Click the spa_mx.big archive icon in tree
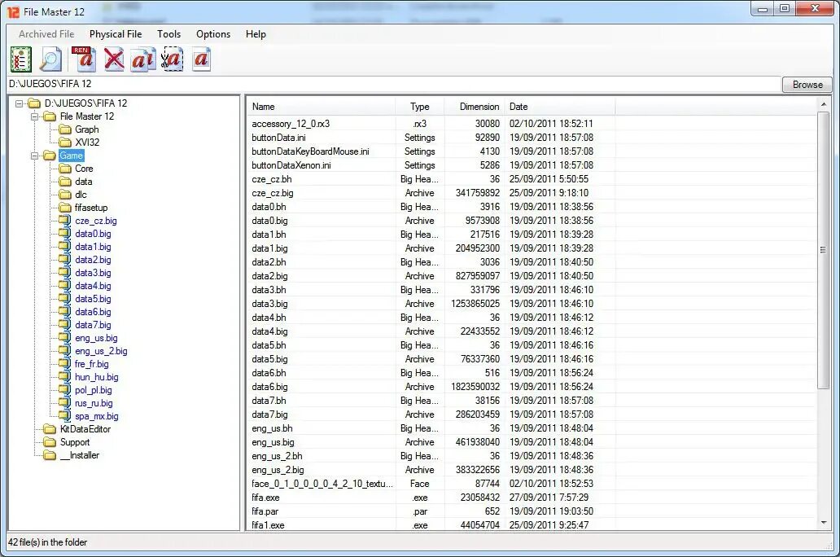Image resolution: width=840 pixels, height=557 pixels. click(65, 416)
